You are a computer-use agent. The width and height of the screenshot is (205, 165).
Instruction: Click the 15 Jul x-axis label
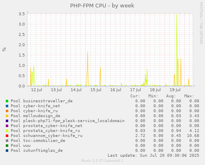point(96,90)
